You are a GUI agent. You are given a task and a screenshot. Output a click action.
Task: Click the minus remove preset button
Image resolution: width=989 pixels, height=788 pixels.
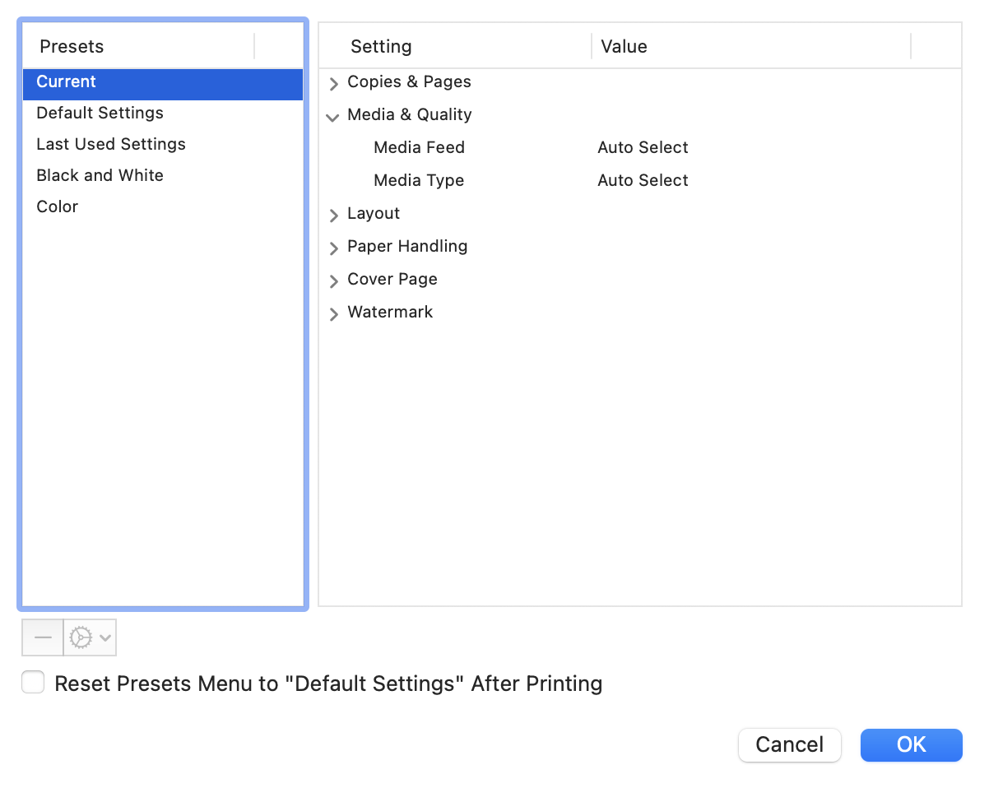click(x=43, y=637)
